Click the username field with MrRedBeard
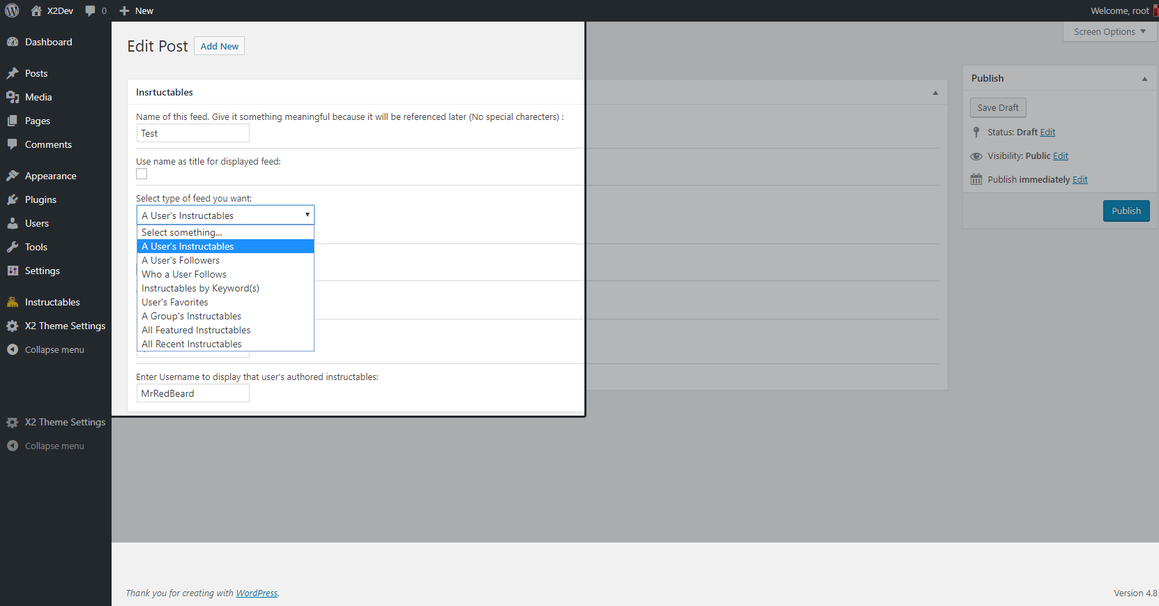The height and width of the screenshot is (606, 1159). click(x=192, y=393)
